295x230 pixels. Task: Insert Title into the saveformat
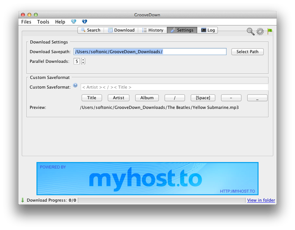click(92, 98)
